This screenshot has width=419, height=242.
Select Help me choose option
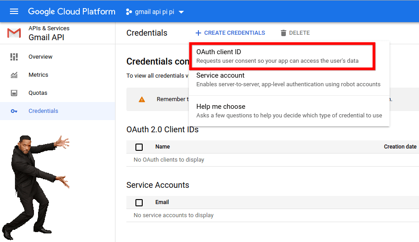tap(289, 111)
